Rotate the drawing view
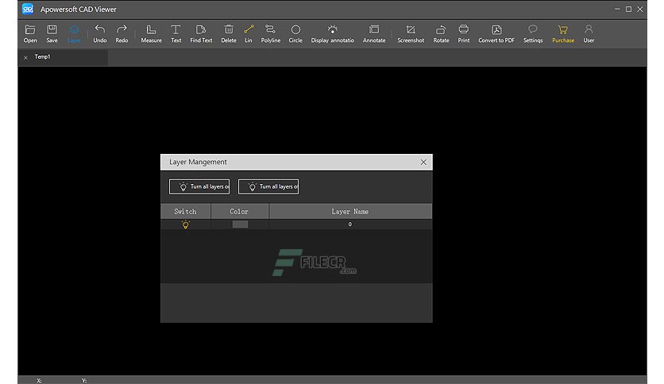 point(441,33)
